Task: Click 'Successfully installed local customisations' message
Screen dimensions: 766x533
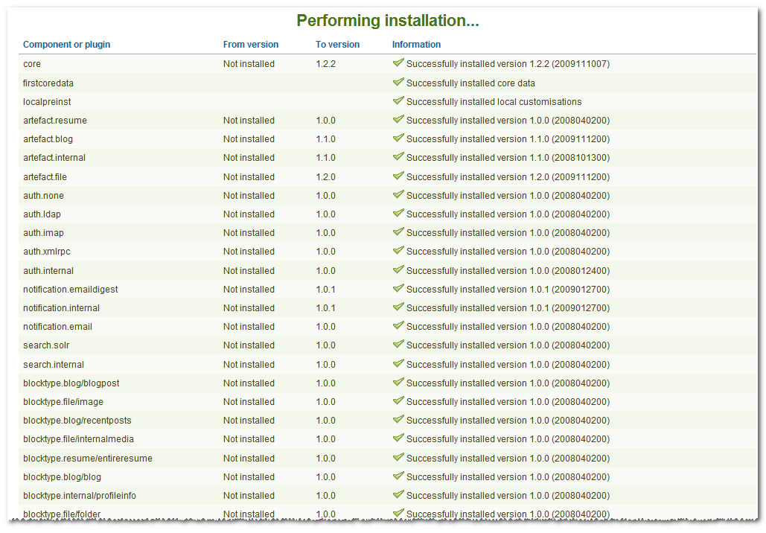Action: (494, 102)
